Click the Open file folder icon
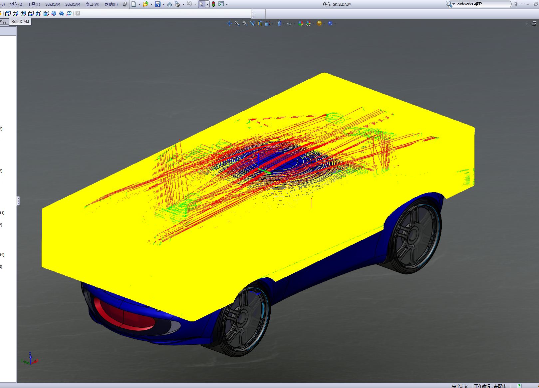539x388 pixels. pyautogui.click(x=145, y=4)
